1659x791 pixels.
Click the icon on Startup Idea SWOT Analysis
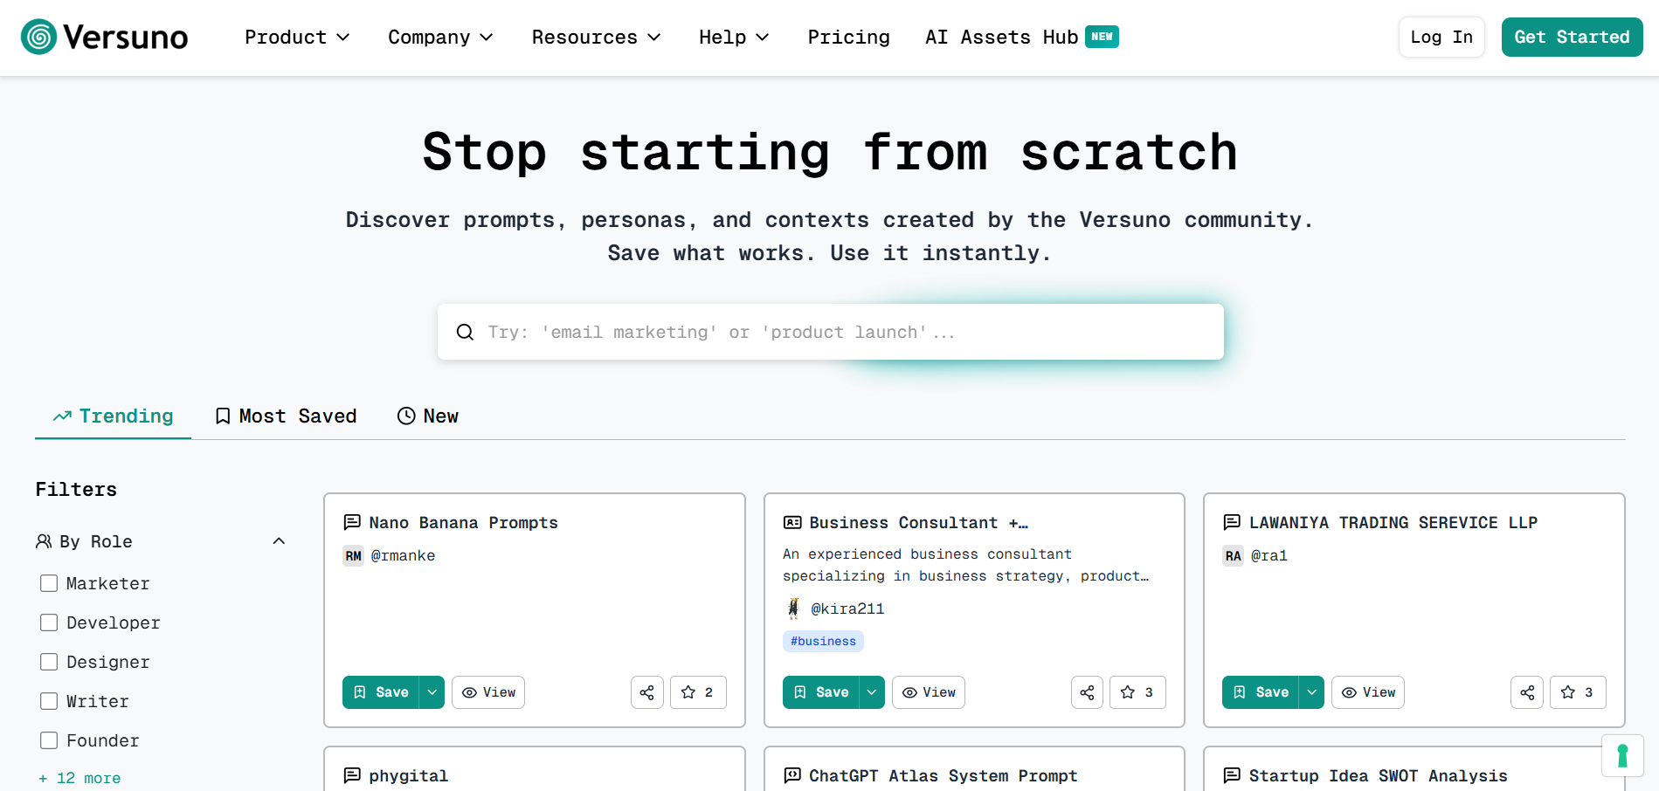pos(1232,775)
